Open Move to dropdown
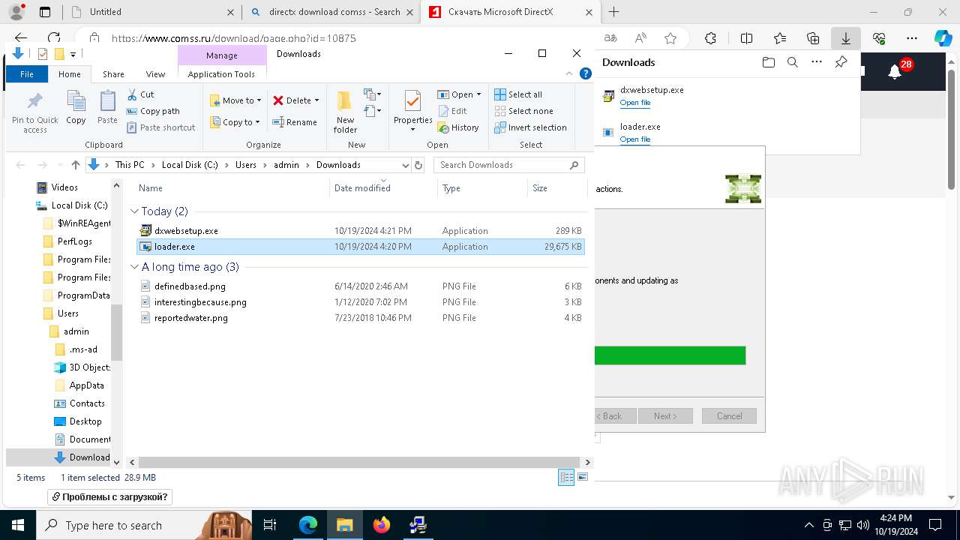 click(x=235, y=100)
